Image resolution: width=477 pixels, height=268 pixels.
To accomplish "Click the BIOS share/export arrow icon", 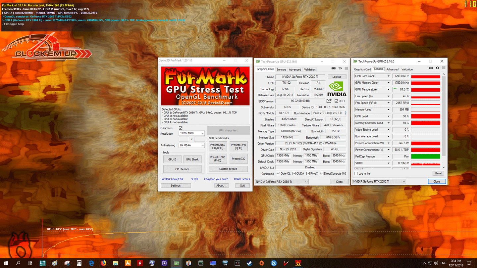I will tap(329, 101).
